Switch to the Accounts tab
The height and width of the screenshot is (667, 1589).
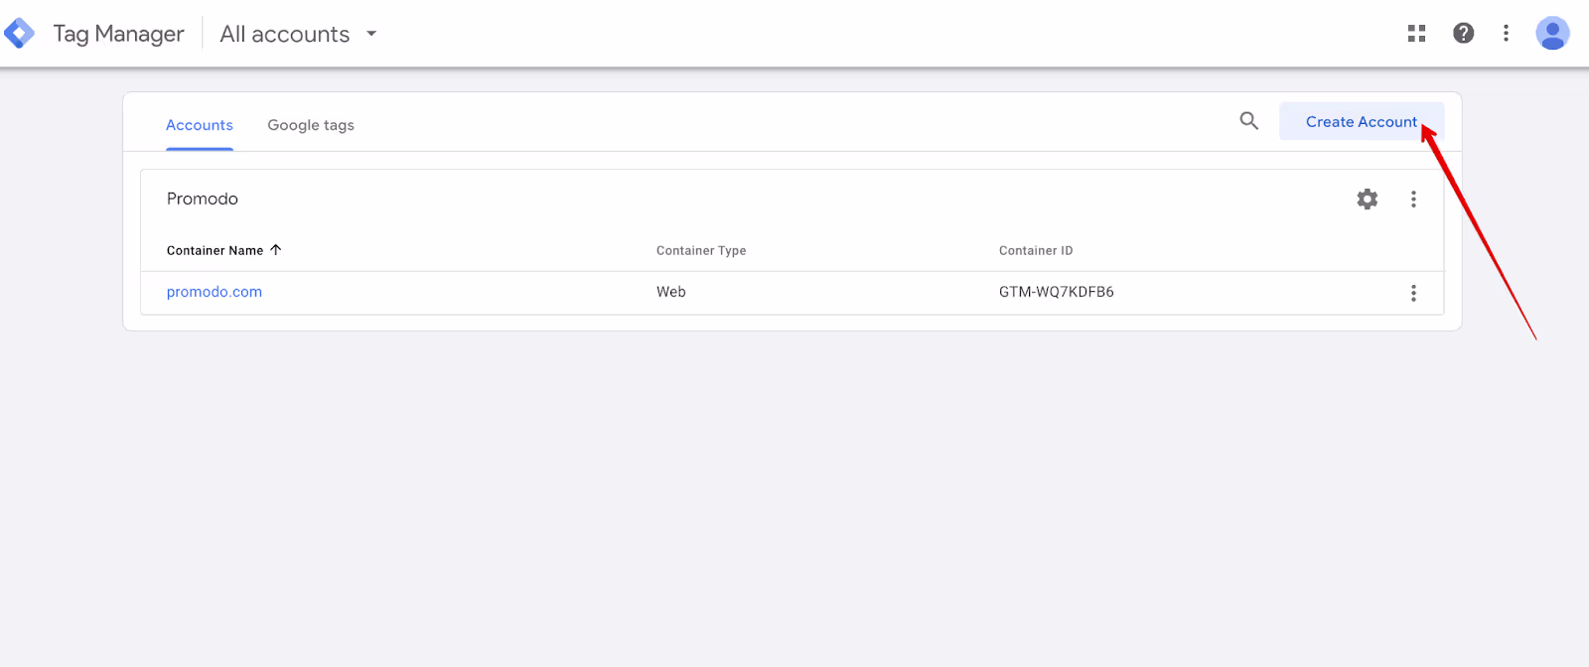200,125
